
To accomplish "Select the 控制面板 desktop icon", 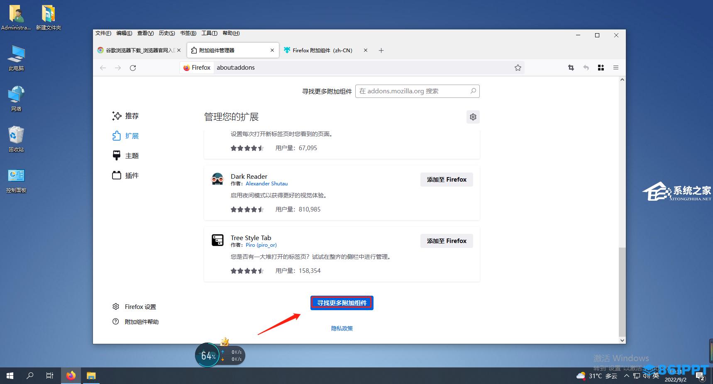I will click(16, 181).
